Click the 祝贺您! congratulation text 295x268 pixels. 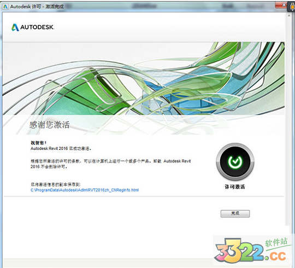(38, 143)
